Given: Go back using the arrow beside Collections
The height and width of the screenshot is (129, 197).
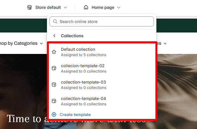Looking at the screenshot, I should click(x=54, y=36).
